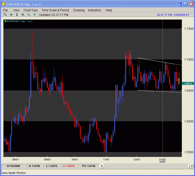The image size is (195, 176).
Task: Click the blue timestamp 1/20/2008 ET
Action: pos(173,15)
